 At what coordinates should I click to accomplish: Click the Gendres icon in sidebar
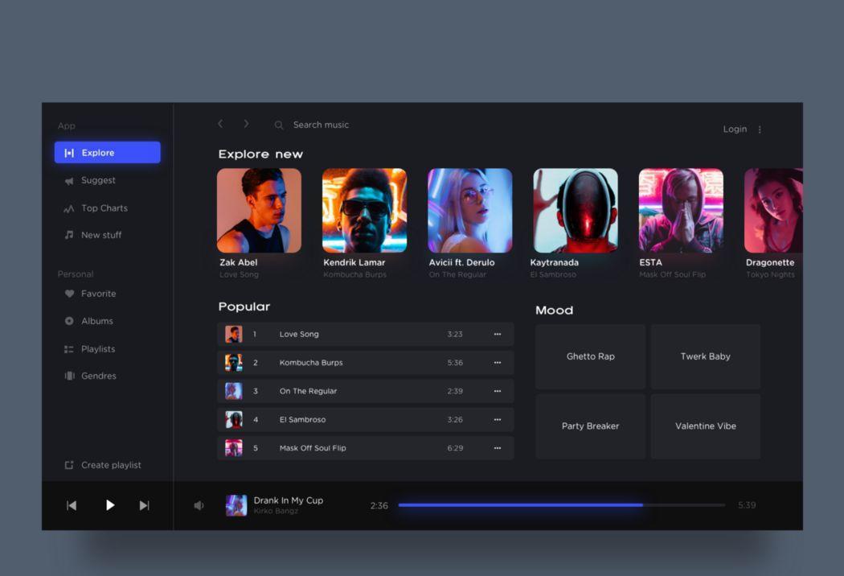pyautogui.click(x=69, y=376)
